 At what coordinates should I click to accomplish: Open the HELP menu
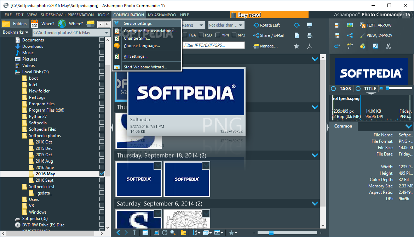click(x=185, y=15)
